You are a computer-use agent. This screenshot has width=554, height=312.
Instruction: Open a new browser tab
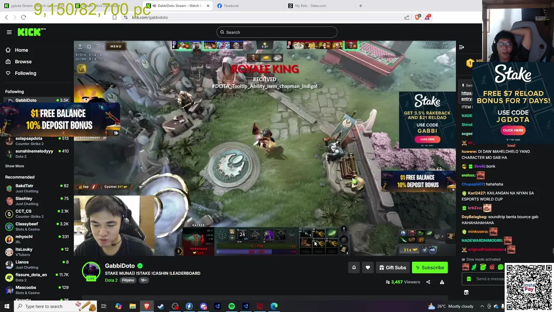click(361, 6)
